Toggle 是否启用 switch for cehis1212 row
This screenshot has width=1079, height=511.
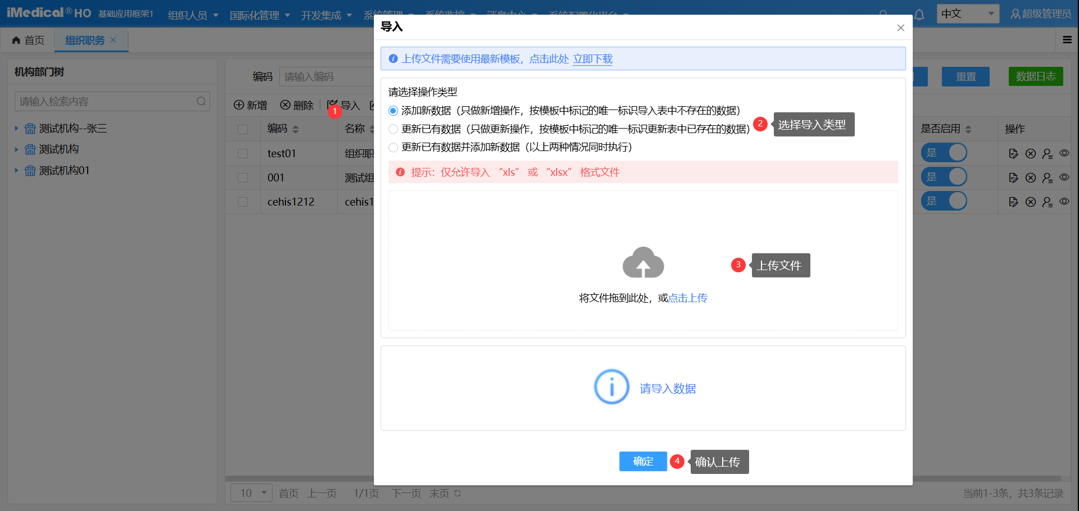pos(944,201)
